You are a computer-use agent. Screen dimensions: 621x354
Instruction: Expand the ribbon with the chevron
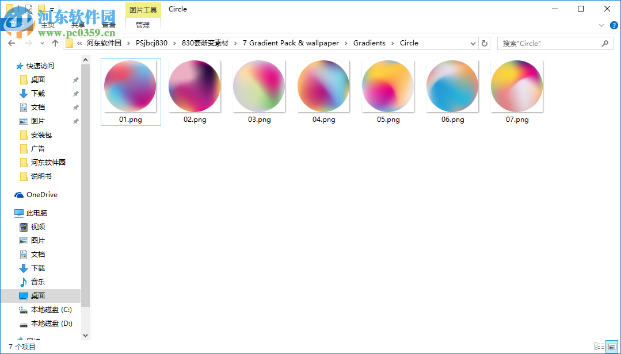(601, 25)
